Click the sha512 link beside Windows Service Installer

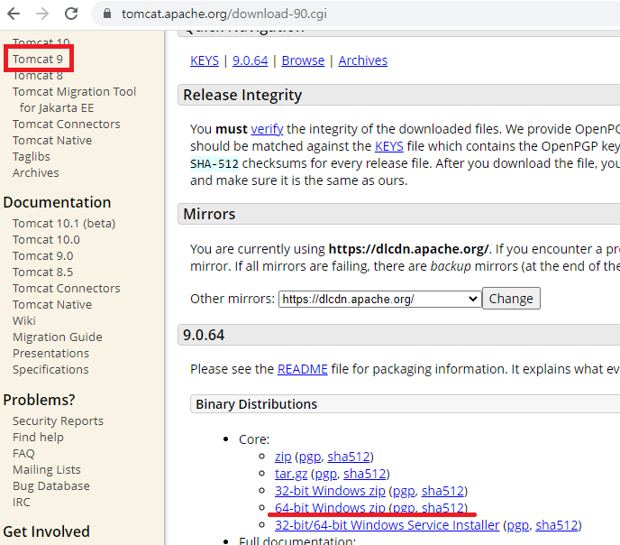pos(557,525)
